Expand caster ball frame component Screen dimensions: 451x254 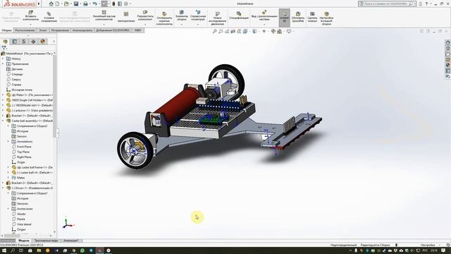tap(8, 167)
